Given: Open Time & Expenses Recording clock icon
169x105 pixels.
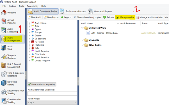Looking at the screenshot, I should point(4,74).
